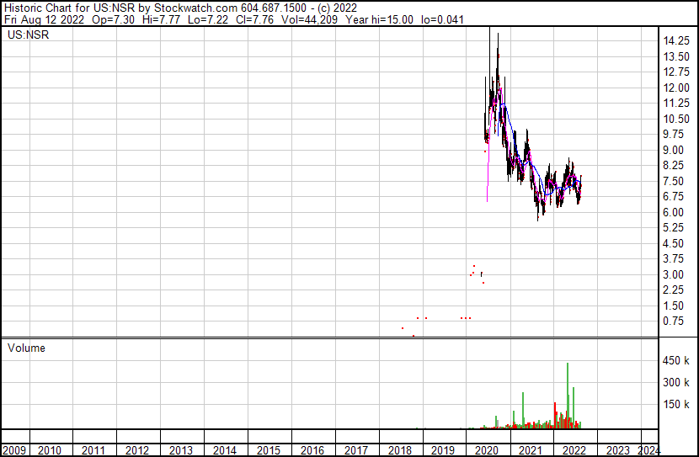This screenshot has height=457, width=699.
Task: Click the 10.50 price axis label
Action: pyautogui.click(x=677, y=120)
